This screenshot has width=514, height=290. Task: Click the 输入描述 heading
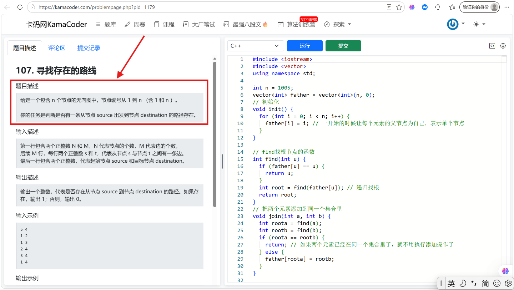click(27, 132)
